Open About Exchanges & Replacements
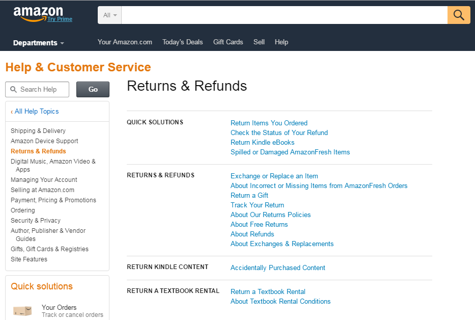475x320 pixels. [282, 244]
